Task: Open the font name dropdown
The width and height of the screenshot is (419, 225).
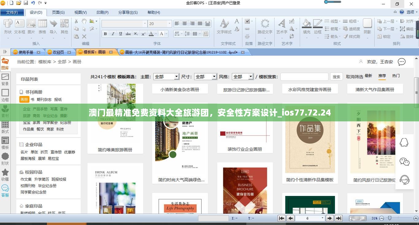Action: (145, 24)
